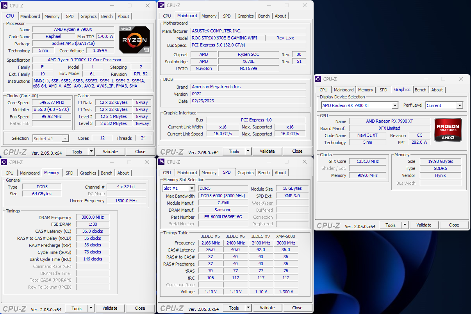Expand the AMD Radeon RX 7900 XT device selector
The width and height of the screenshot is (471, 314).
click(x=395, y=105)
